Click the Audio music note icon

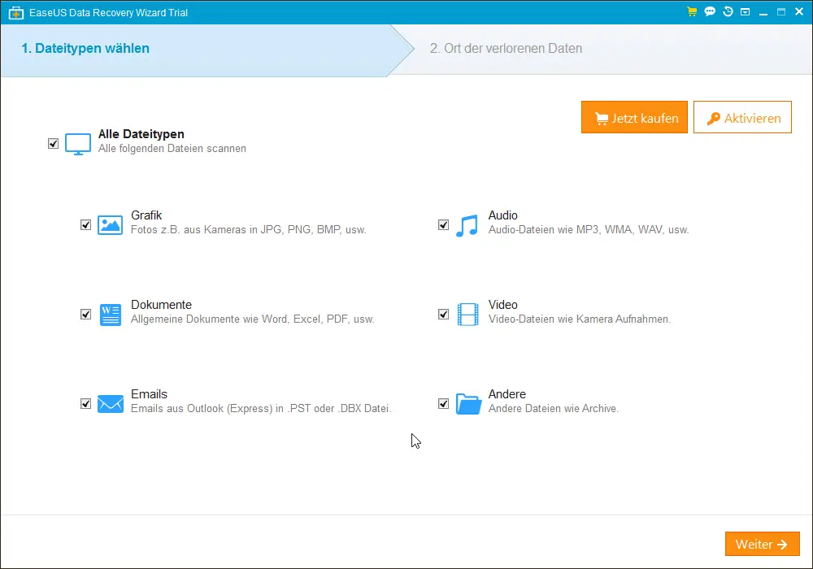[467, 225]
